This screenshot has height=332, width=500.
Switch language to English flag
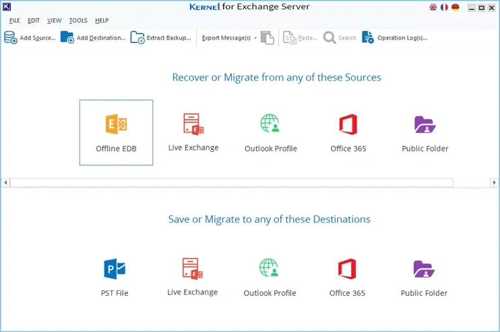433,7
